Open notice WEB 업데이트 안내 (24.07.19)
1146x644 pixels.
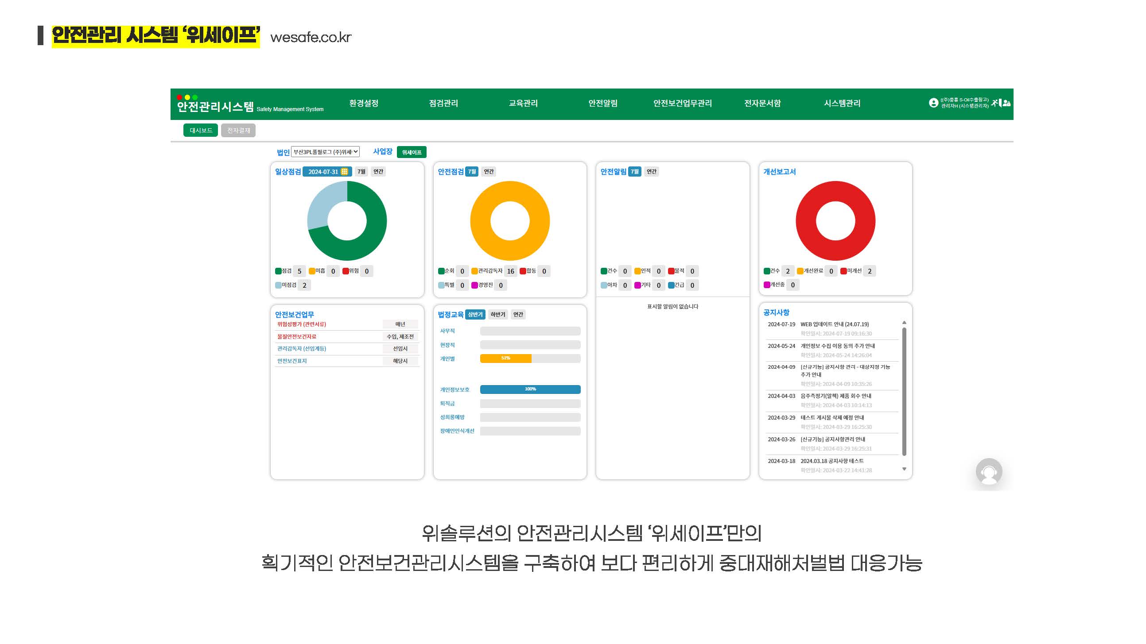[x=834, y=324]
